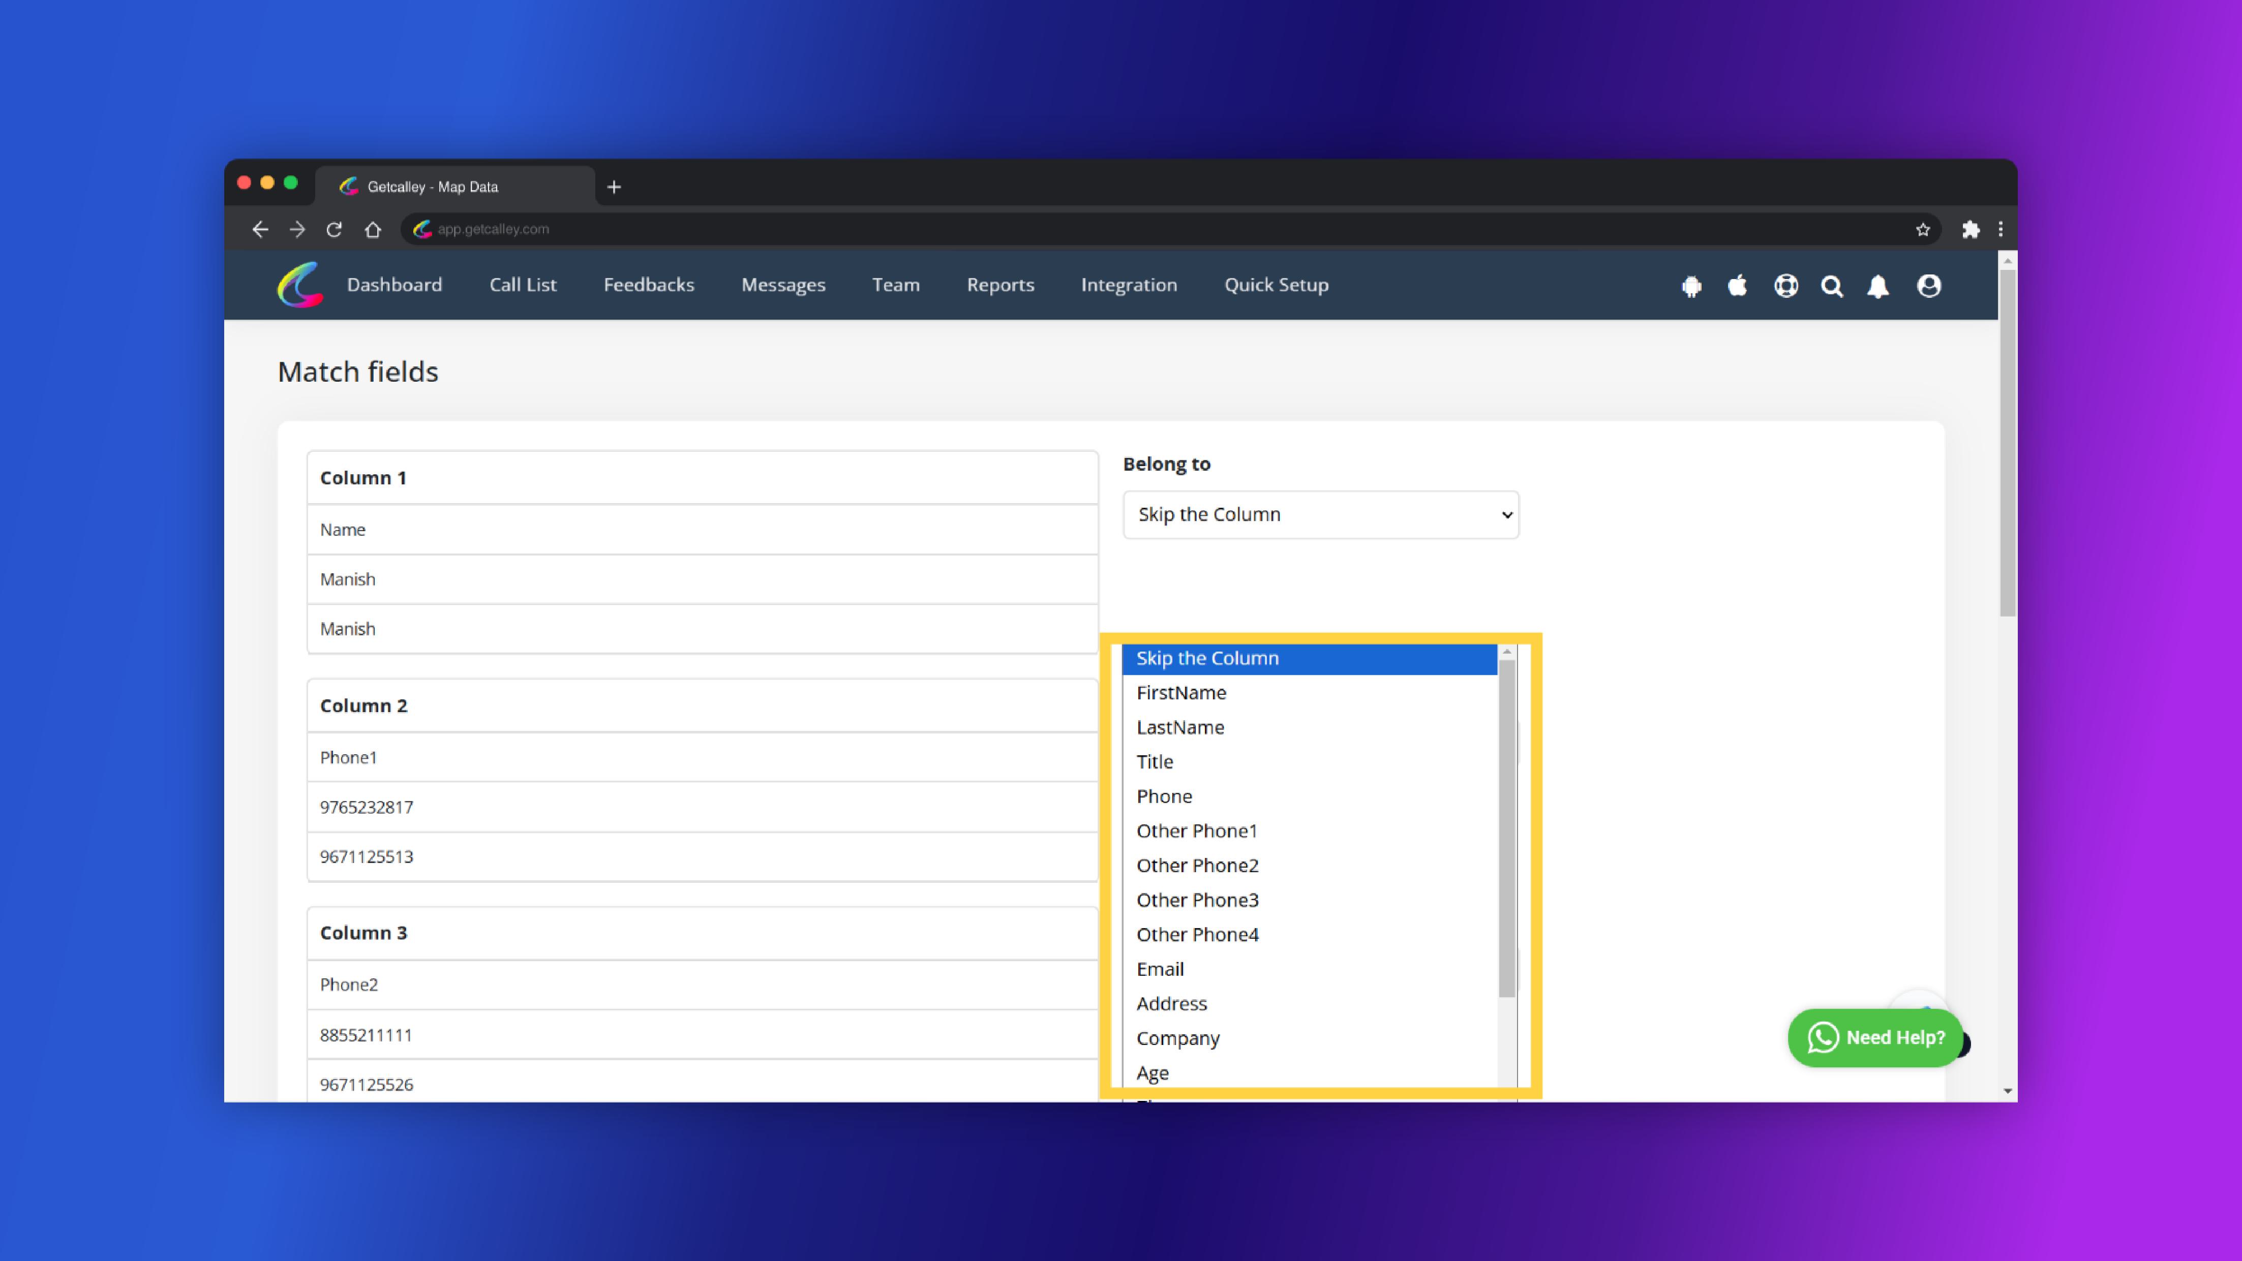This screenshot has height=1261, width=2242.
Task: Open the Belong to dropdown for Column 1
Action: point(1320,514)
